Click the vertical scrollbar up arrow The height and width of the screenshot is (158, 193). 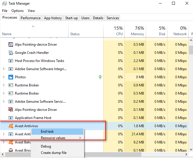(191, 40)
